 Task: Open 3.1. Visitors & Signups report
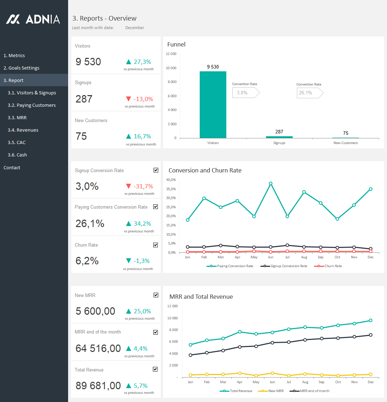[32, 93]
